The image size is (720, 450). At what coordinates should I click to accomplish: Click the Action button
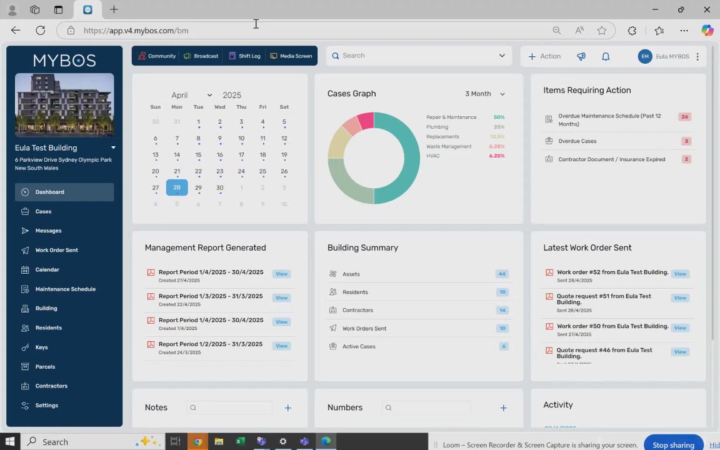click(x=544, y=56)
